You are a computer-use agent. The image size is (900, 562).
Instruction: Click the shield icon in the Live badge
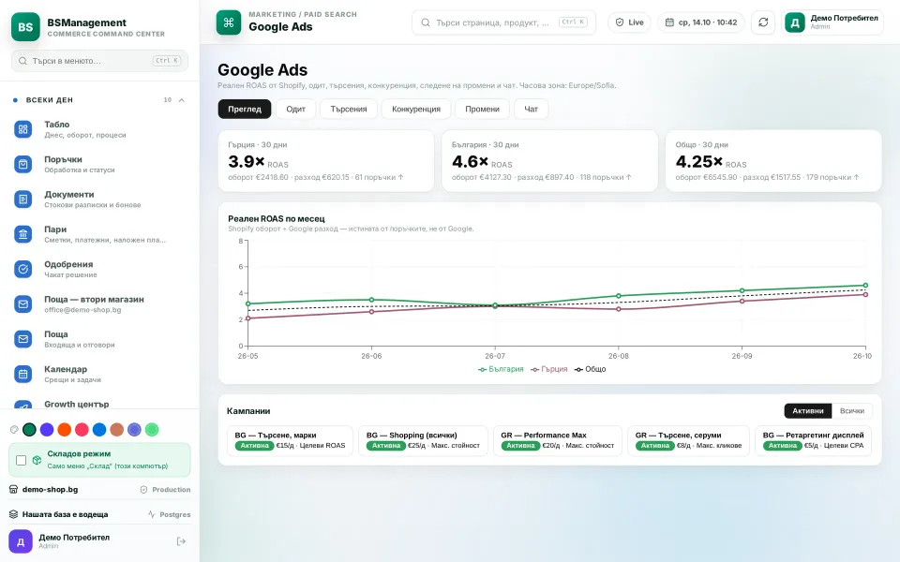pyautogui.click(x=620, y=22)
